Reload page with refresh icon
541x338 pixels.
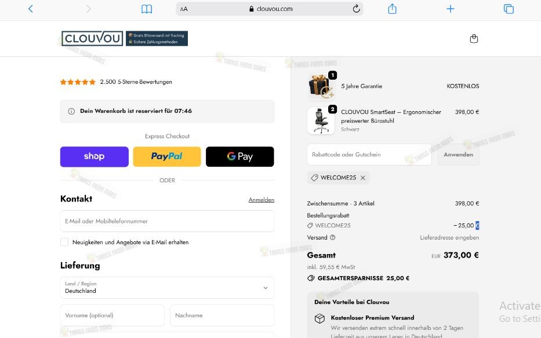[357, 9]
